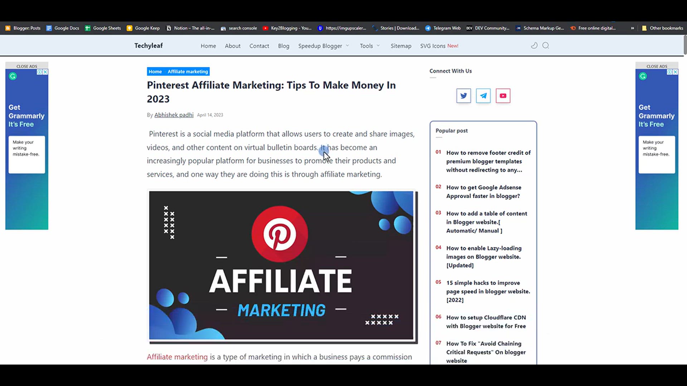
Task: Open Other bookmarks folder
Action: tap(662, 28)
